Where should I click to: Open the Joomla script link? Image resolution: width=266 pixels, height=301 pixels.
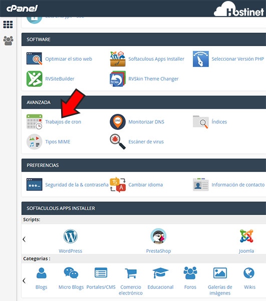[246, 251]
